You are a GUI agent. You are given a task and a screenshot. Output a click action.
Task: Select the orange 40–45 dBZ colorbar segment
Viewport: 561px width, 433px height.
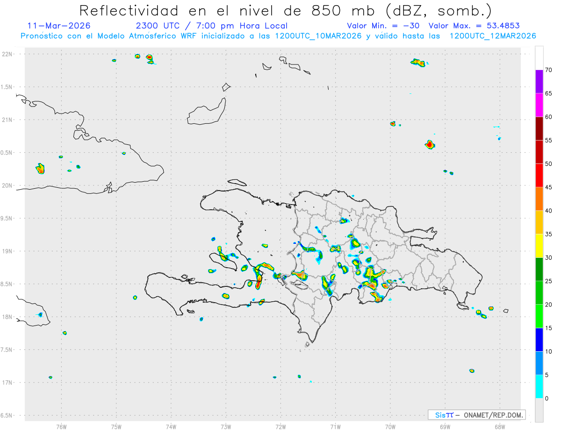(x=539, y=199)
